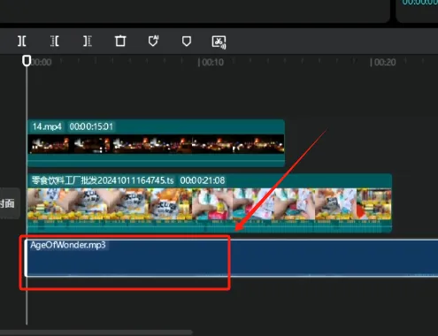Add a marker with the plain shield icon
This screenshot has width=438, height=336.
tap(187, 42)
